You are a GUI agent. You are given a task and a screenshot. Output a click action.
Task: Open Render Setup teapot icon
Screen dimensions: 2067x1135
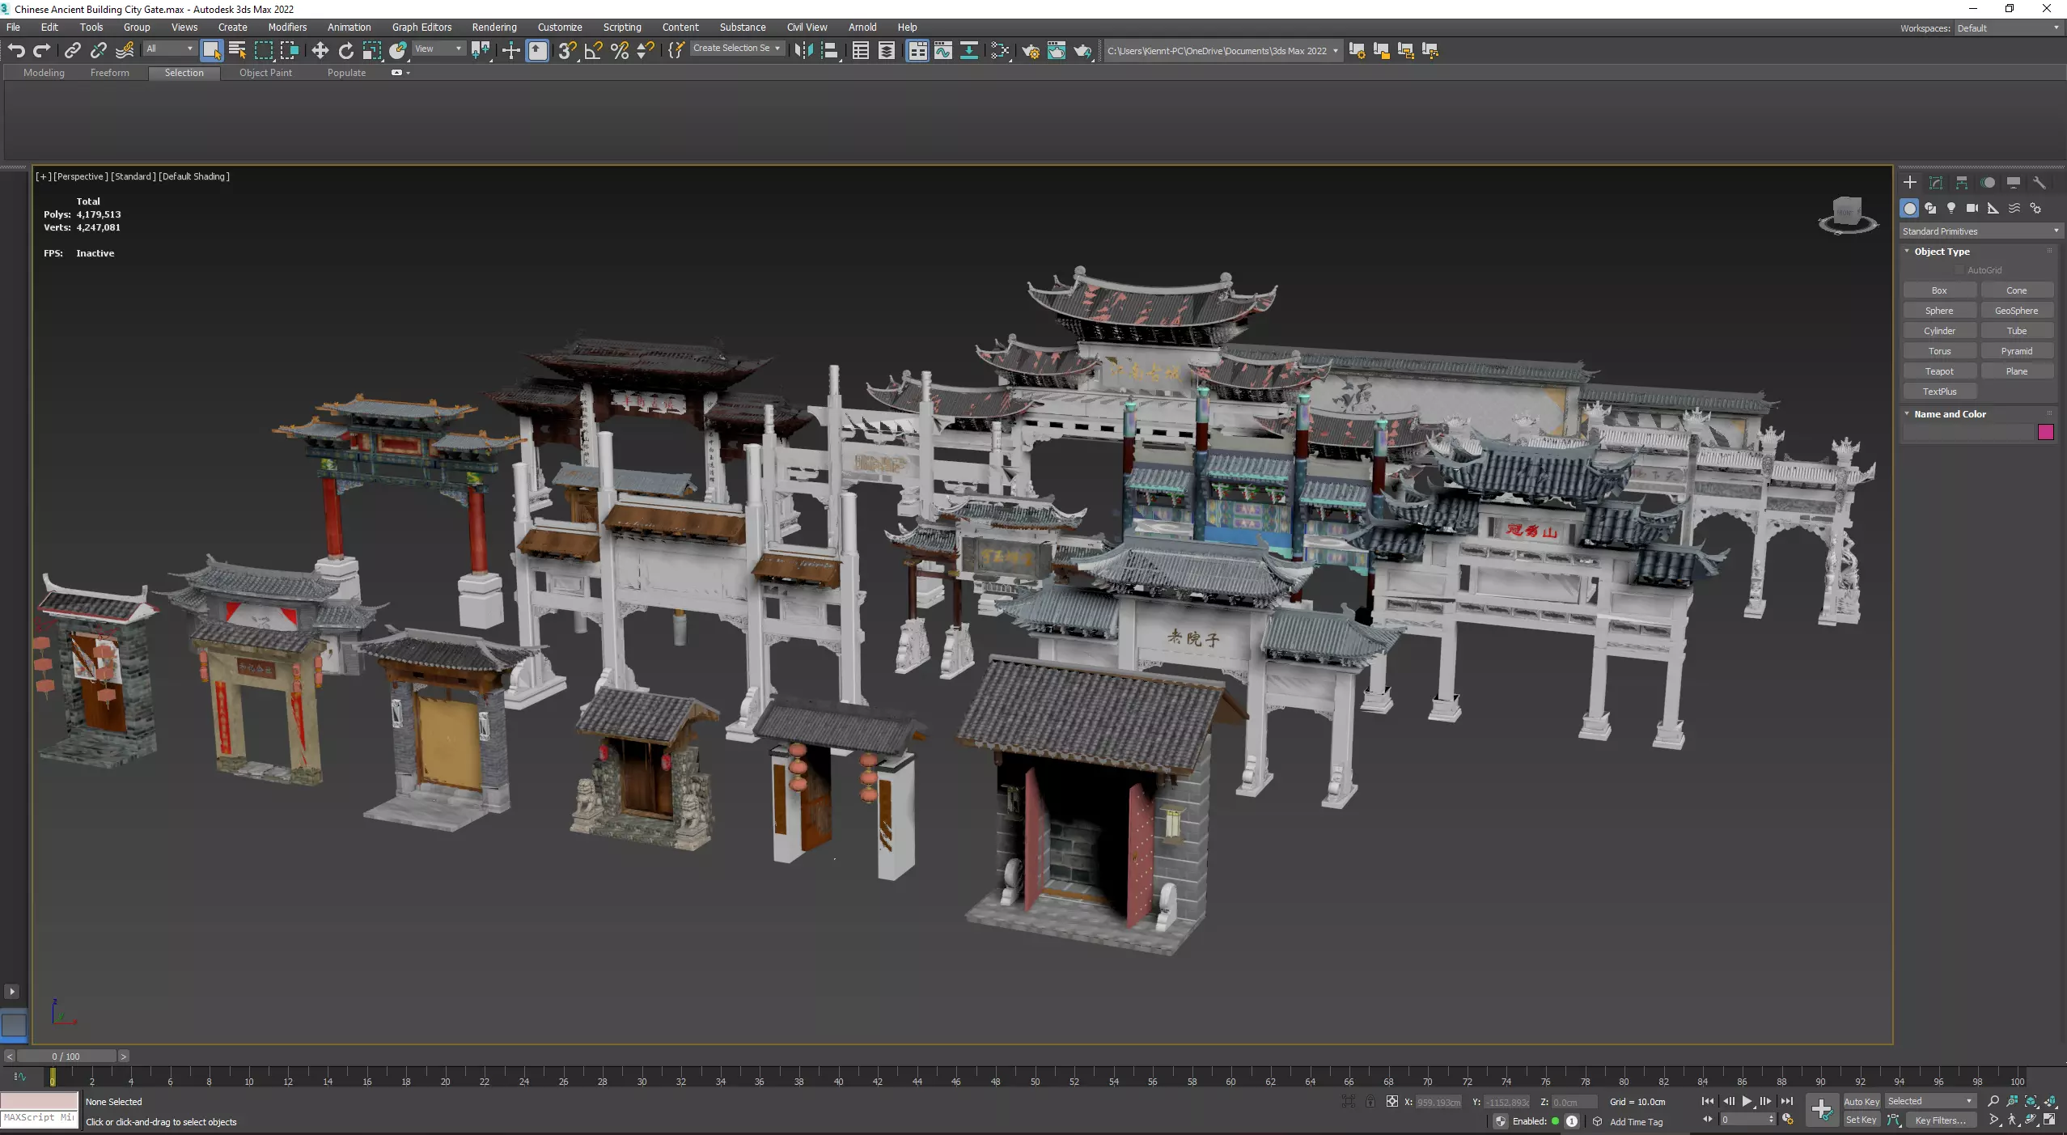point(1031,50)
